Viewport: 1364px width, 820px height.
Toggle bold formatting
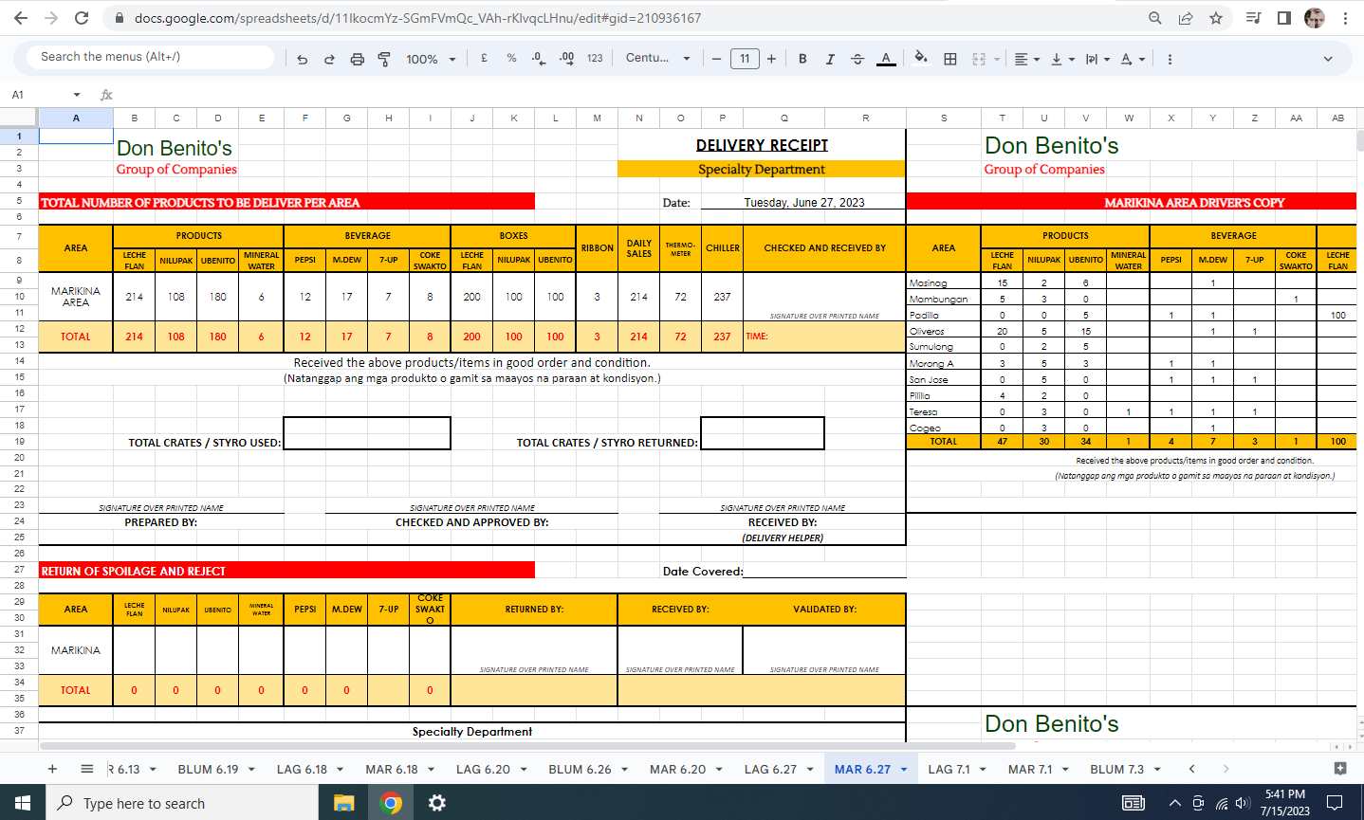802,59
